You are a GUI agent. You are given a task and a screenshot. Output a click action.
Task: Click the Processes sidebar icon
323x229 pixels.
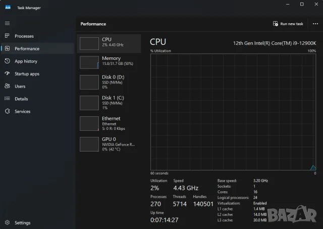tap(7, 36)
